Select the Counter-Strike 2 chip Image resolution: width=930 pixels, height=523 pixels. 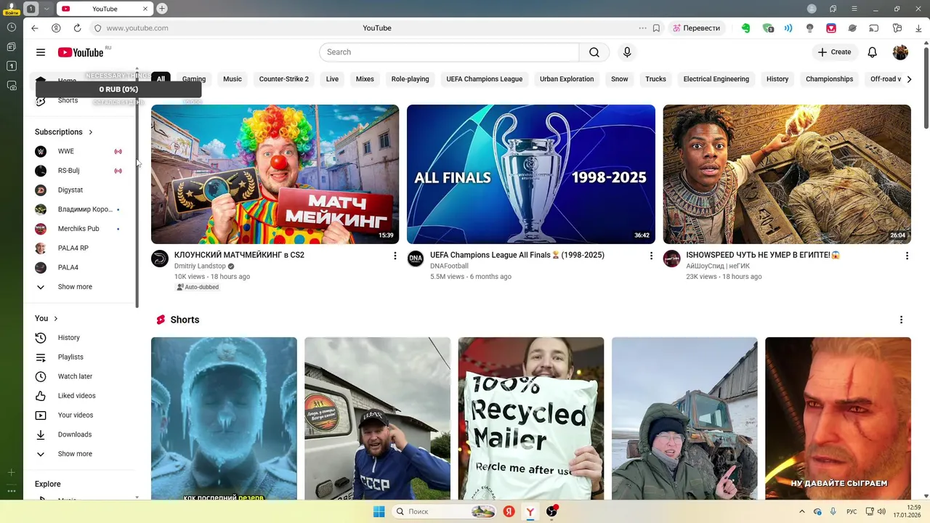[284, 79]
